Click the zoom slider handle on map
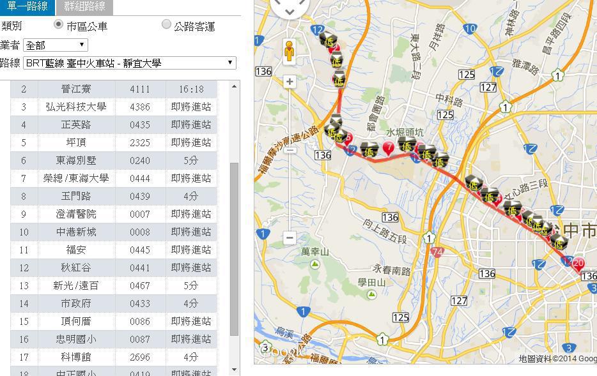The width and height of the screenshot is (597, 376). click(x=290, y=150)
